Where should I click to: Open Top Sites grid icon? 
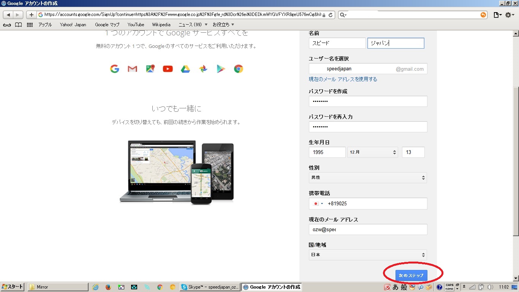coord(30,25)
